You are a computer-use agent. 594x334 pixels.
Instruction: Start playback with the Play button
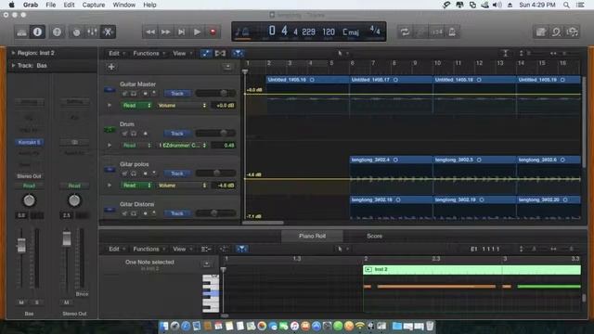(x=197, y=32)
